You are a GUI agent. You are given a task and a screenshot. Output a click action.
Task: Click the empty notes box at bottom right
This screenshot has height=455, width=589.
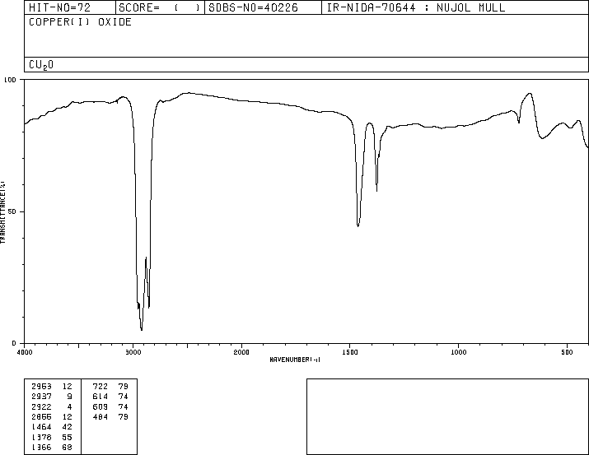[447, 416]
